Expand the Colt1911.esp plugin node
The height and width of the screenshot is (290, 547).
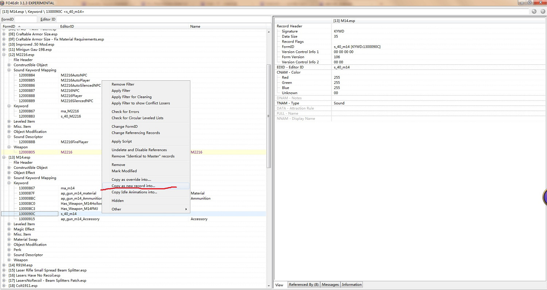[x=4, y=286]
